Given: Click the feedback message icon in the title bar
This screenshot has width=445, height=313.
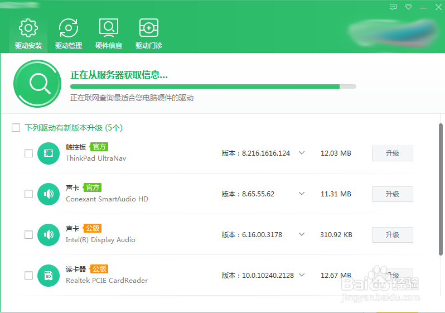Looking at the screenshot, I should click(393, 7).
